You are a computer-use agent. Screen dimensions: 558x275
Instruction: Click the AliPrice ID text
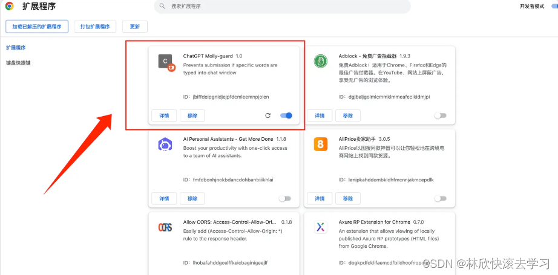[386, 180]
